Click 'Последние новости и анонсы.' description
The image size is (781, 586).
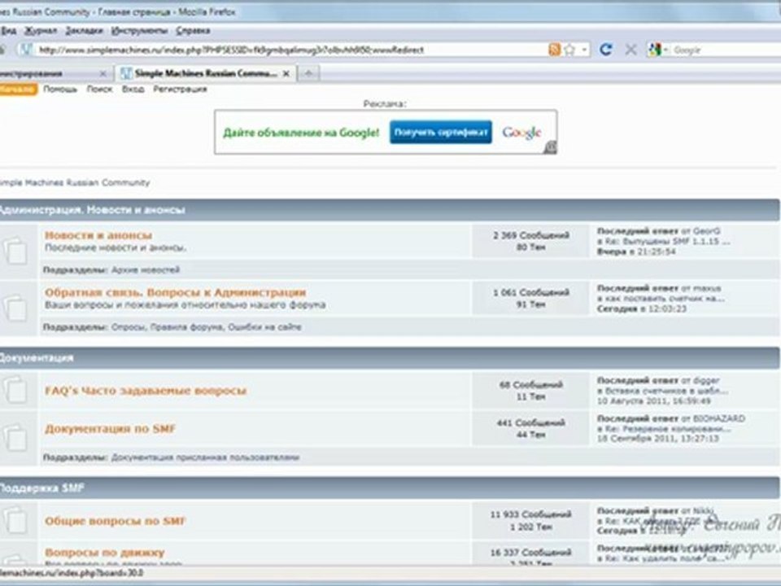pyautogui.click(x=116, y=247)
